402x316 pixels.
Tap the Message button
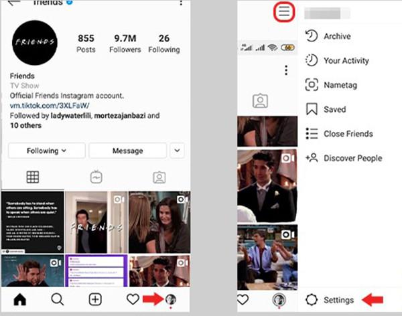point(128,151)
